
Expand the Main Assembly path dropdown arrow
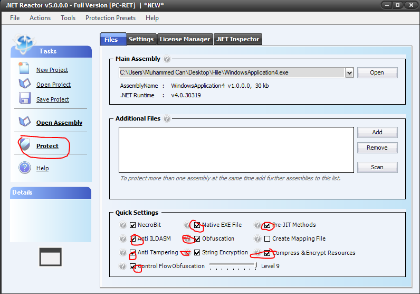349,73
